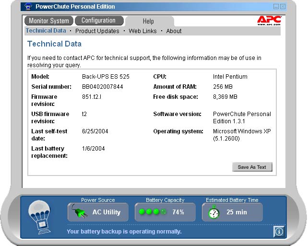Close the PowerChute window
308x246 pixels.
coord(283,7)
